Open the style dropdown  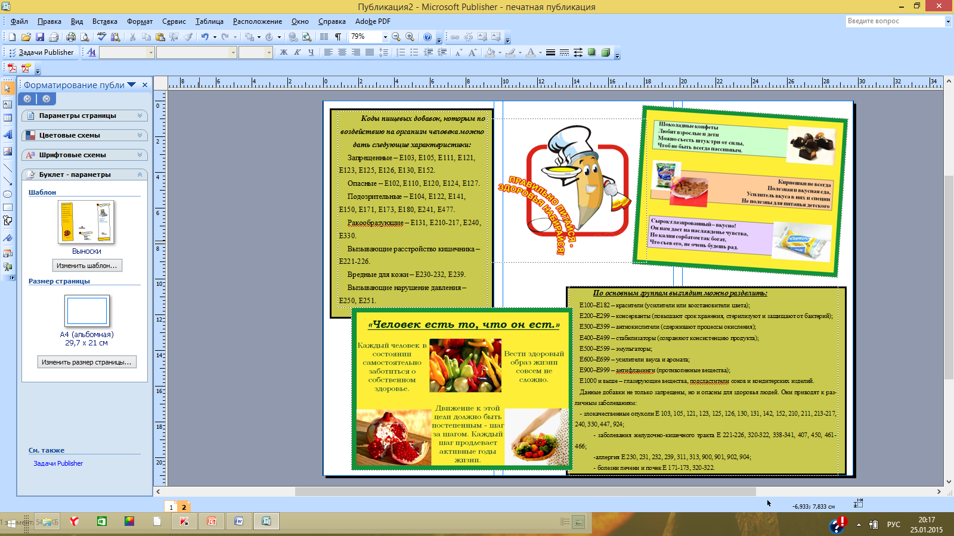[x=151, y=52]
